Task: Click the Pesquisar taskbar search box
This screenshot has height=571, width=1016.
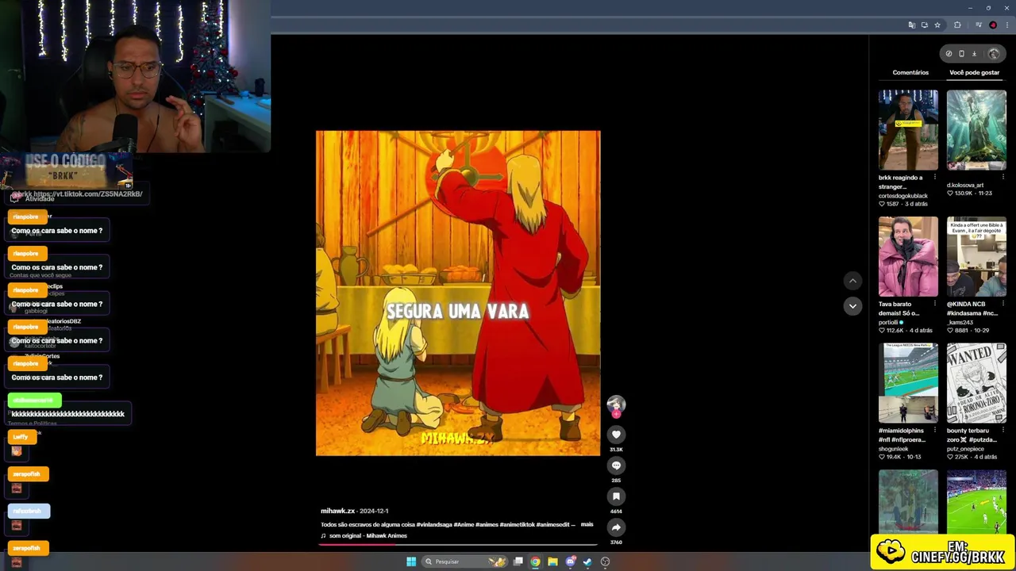Action: pyautogui.click(x=464, y=561)
